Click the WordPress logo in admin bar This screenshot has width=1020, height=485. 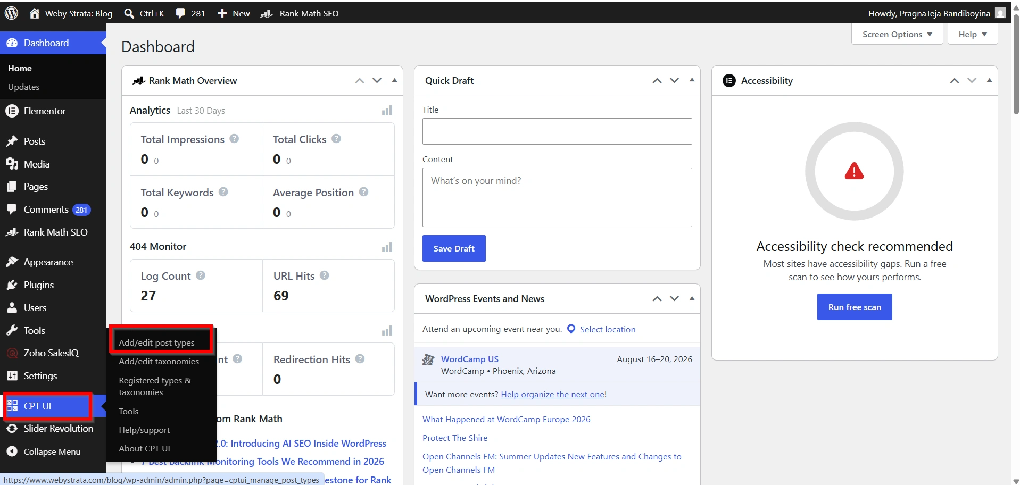coord(11,13)
